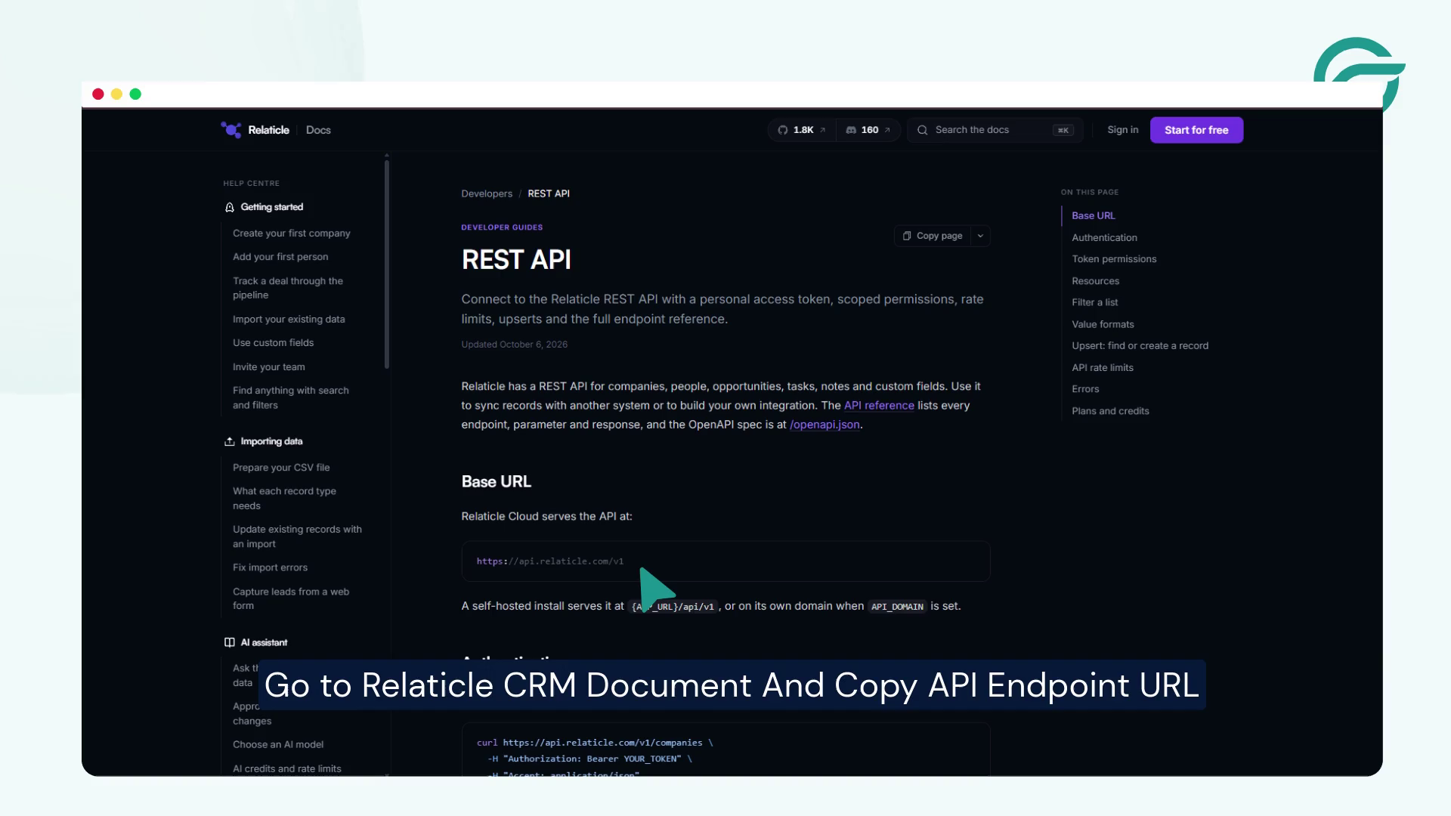Jump to Value formats section

[1103, 324]
